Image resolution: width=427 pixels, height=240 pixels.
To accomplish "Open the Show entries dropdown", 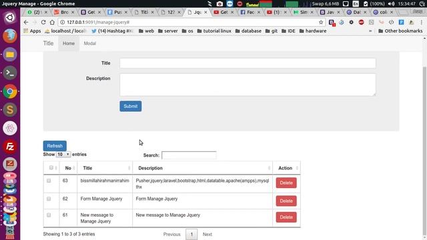I will click(63, 154).
